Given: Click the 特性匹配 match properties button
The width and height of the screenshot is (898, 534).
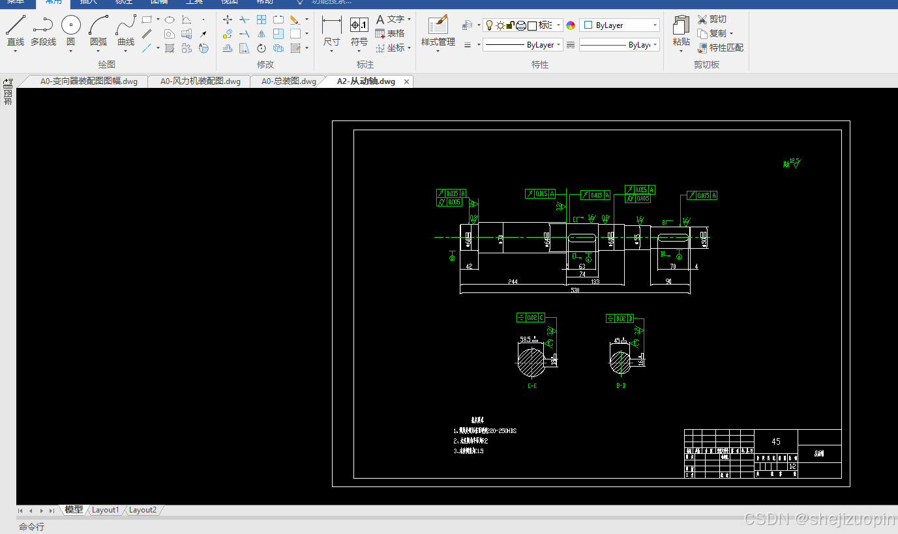Looking at the screenshot, I should [x=721, y=48].
